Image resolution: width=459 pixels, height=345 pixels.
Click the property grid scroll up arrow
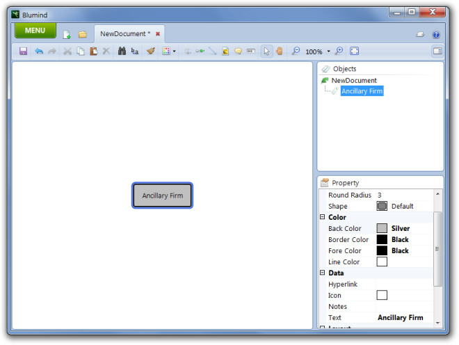point(437,194)
